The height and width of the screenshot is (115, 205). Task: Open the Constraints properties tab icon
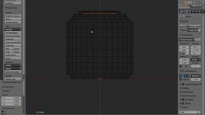203,11
